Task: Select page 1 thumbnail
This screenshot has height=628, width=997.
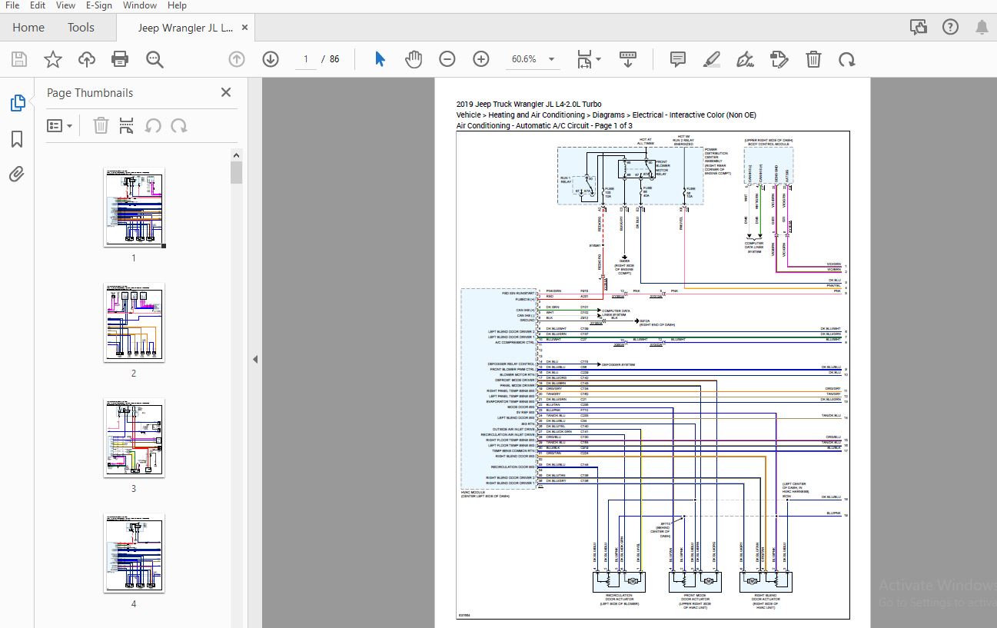Action: [134, 208]
